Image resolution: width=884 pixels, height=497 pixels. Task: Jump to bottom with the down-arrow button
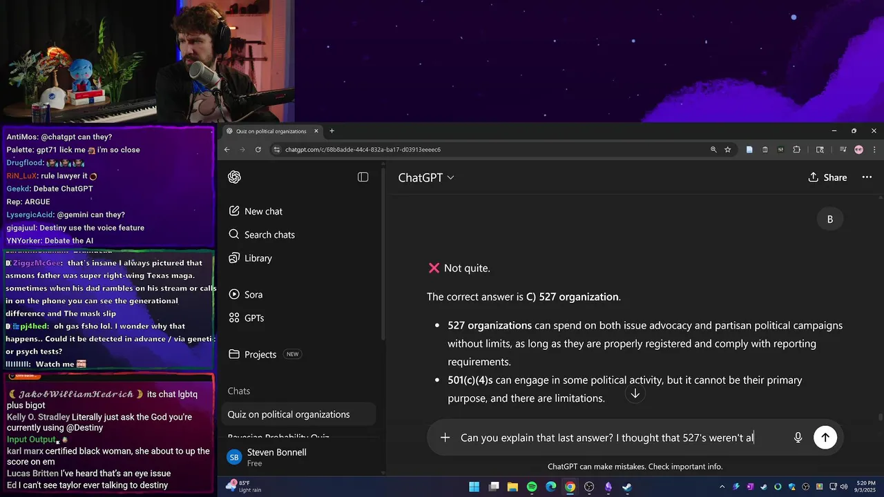[x=635, y=393]
